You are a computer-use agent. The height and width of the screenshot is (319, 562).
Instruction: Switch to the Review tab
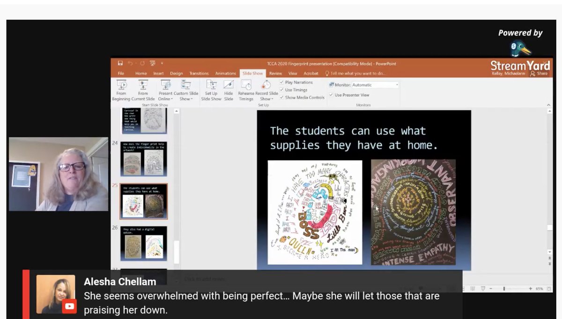pyautogui.click(x=276, y=73)
